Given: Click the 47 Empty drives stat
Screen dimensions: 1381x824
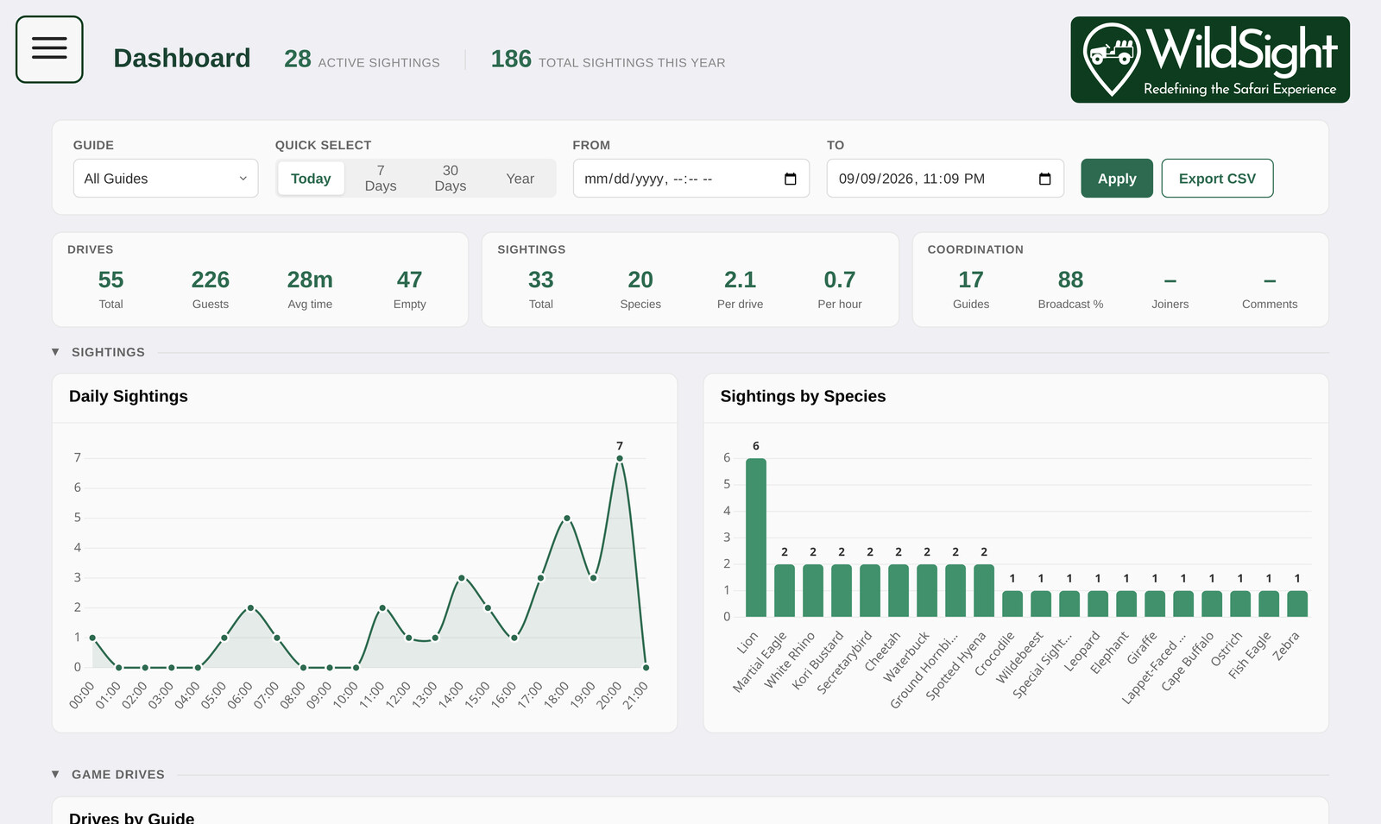Looking at the screenshot, I should tap(409, 290).
